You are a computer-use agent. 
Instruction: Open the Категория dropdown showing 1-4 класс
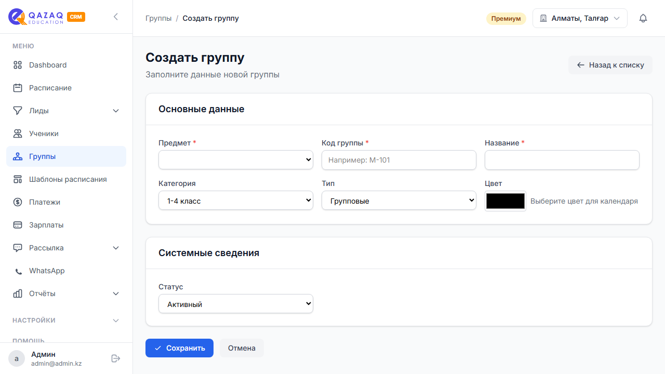pos(236,201)
